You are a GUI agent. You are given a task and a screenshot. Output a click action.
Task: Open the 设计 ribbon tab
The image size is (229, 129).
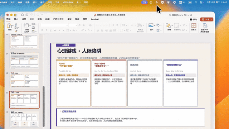coord(32,19)
